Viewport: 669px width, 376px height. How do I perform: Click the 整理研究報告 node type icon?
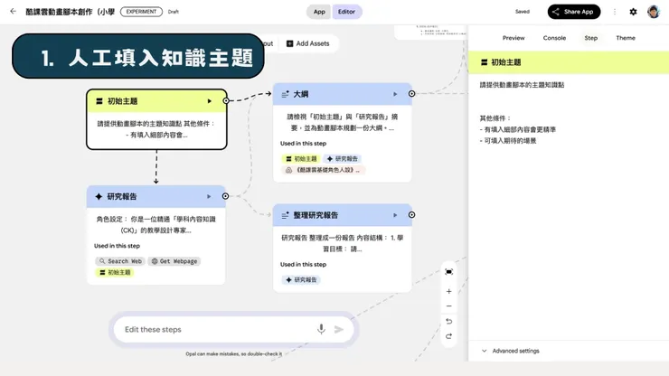tap(286, 215)
